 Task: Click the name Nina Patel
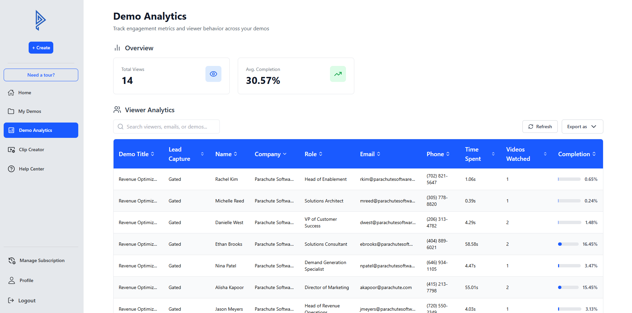(225, 266)
